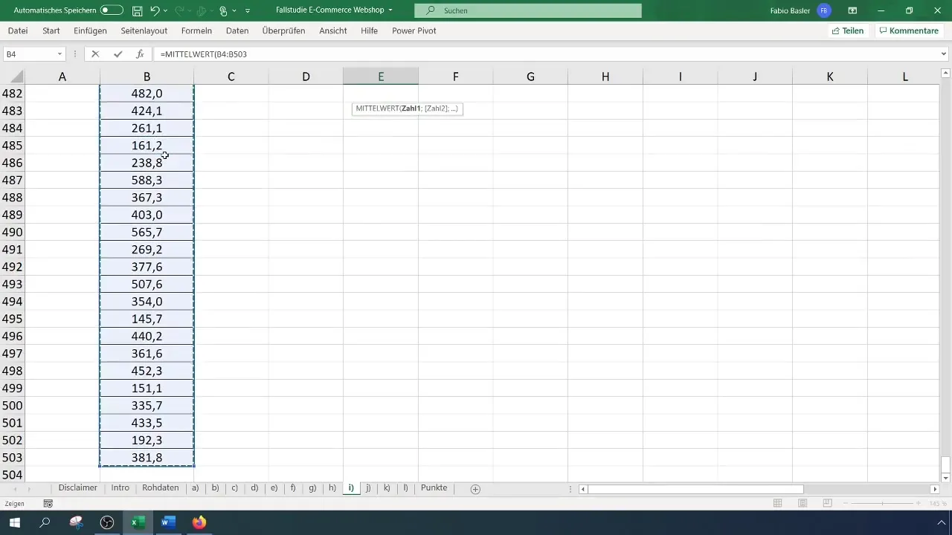Open ribbon display options icon

point(852,10)
